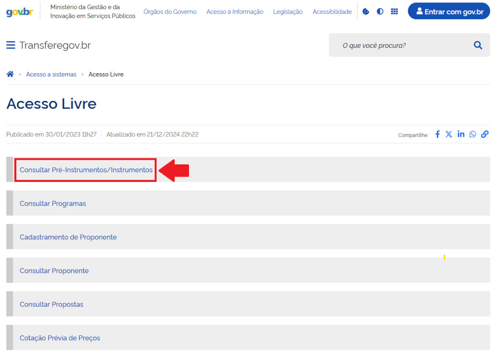Copy the page link using chain icon

pyautogui.click(x=484, y=134)
